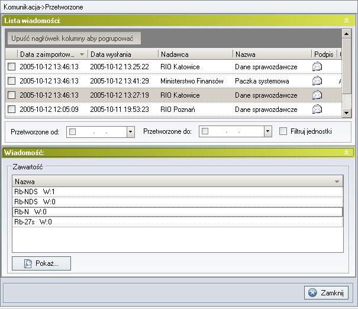Click the magnifier icon on the Pokaż button
The image size is (358, 309).
pos(28,263)
